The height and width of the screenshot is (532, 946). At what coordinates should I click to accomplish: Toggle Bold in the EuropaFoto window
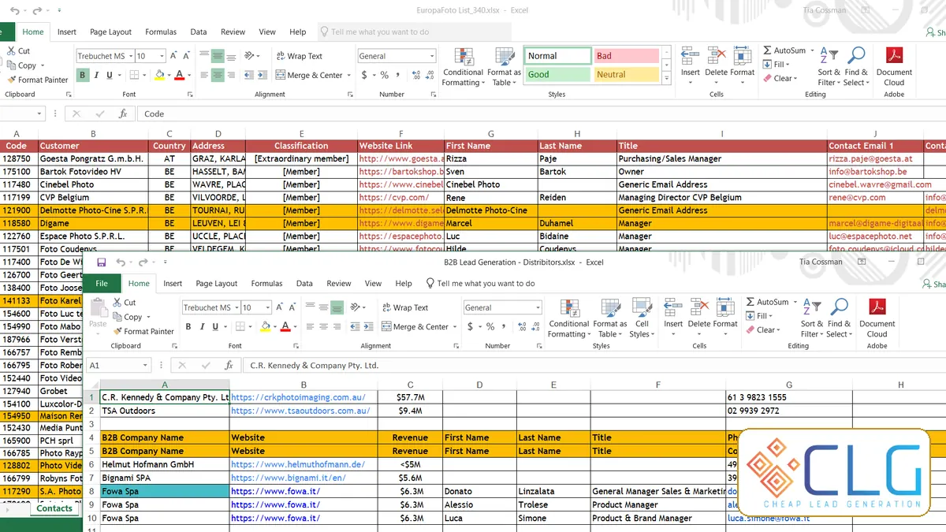tap(83, 76)
